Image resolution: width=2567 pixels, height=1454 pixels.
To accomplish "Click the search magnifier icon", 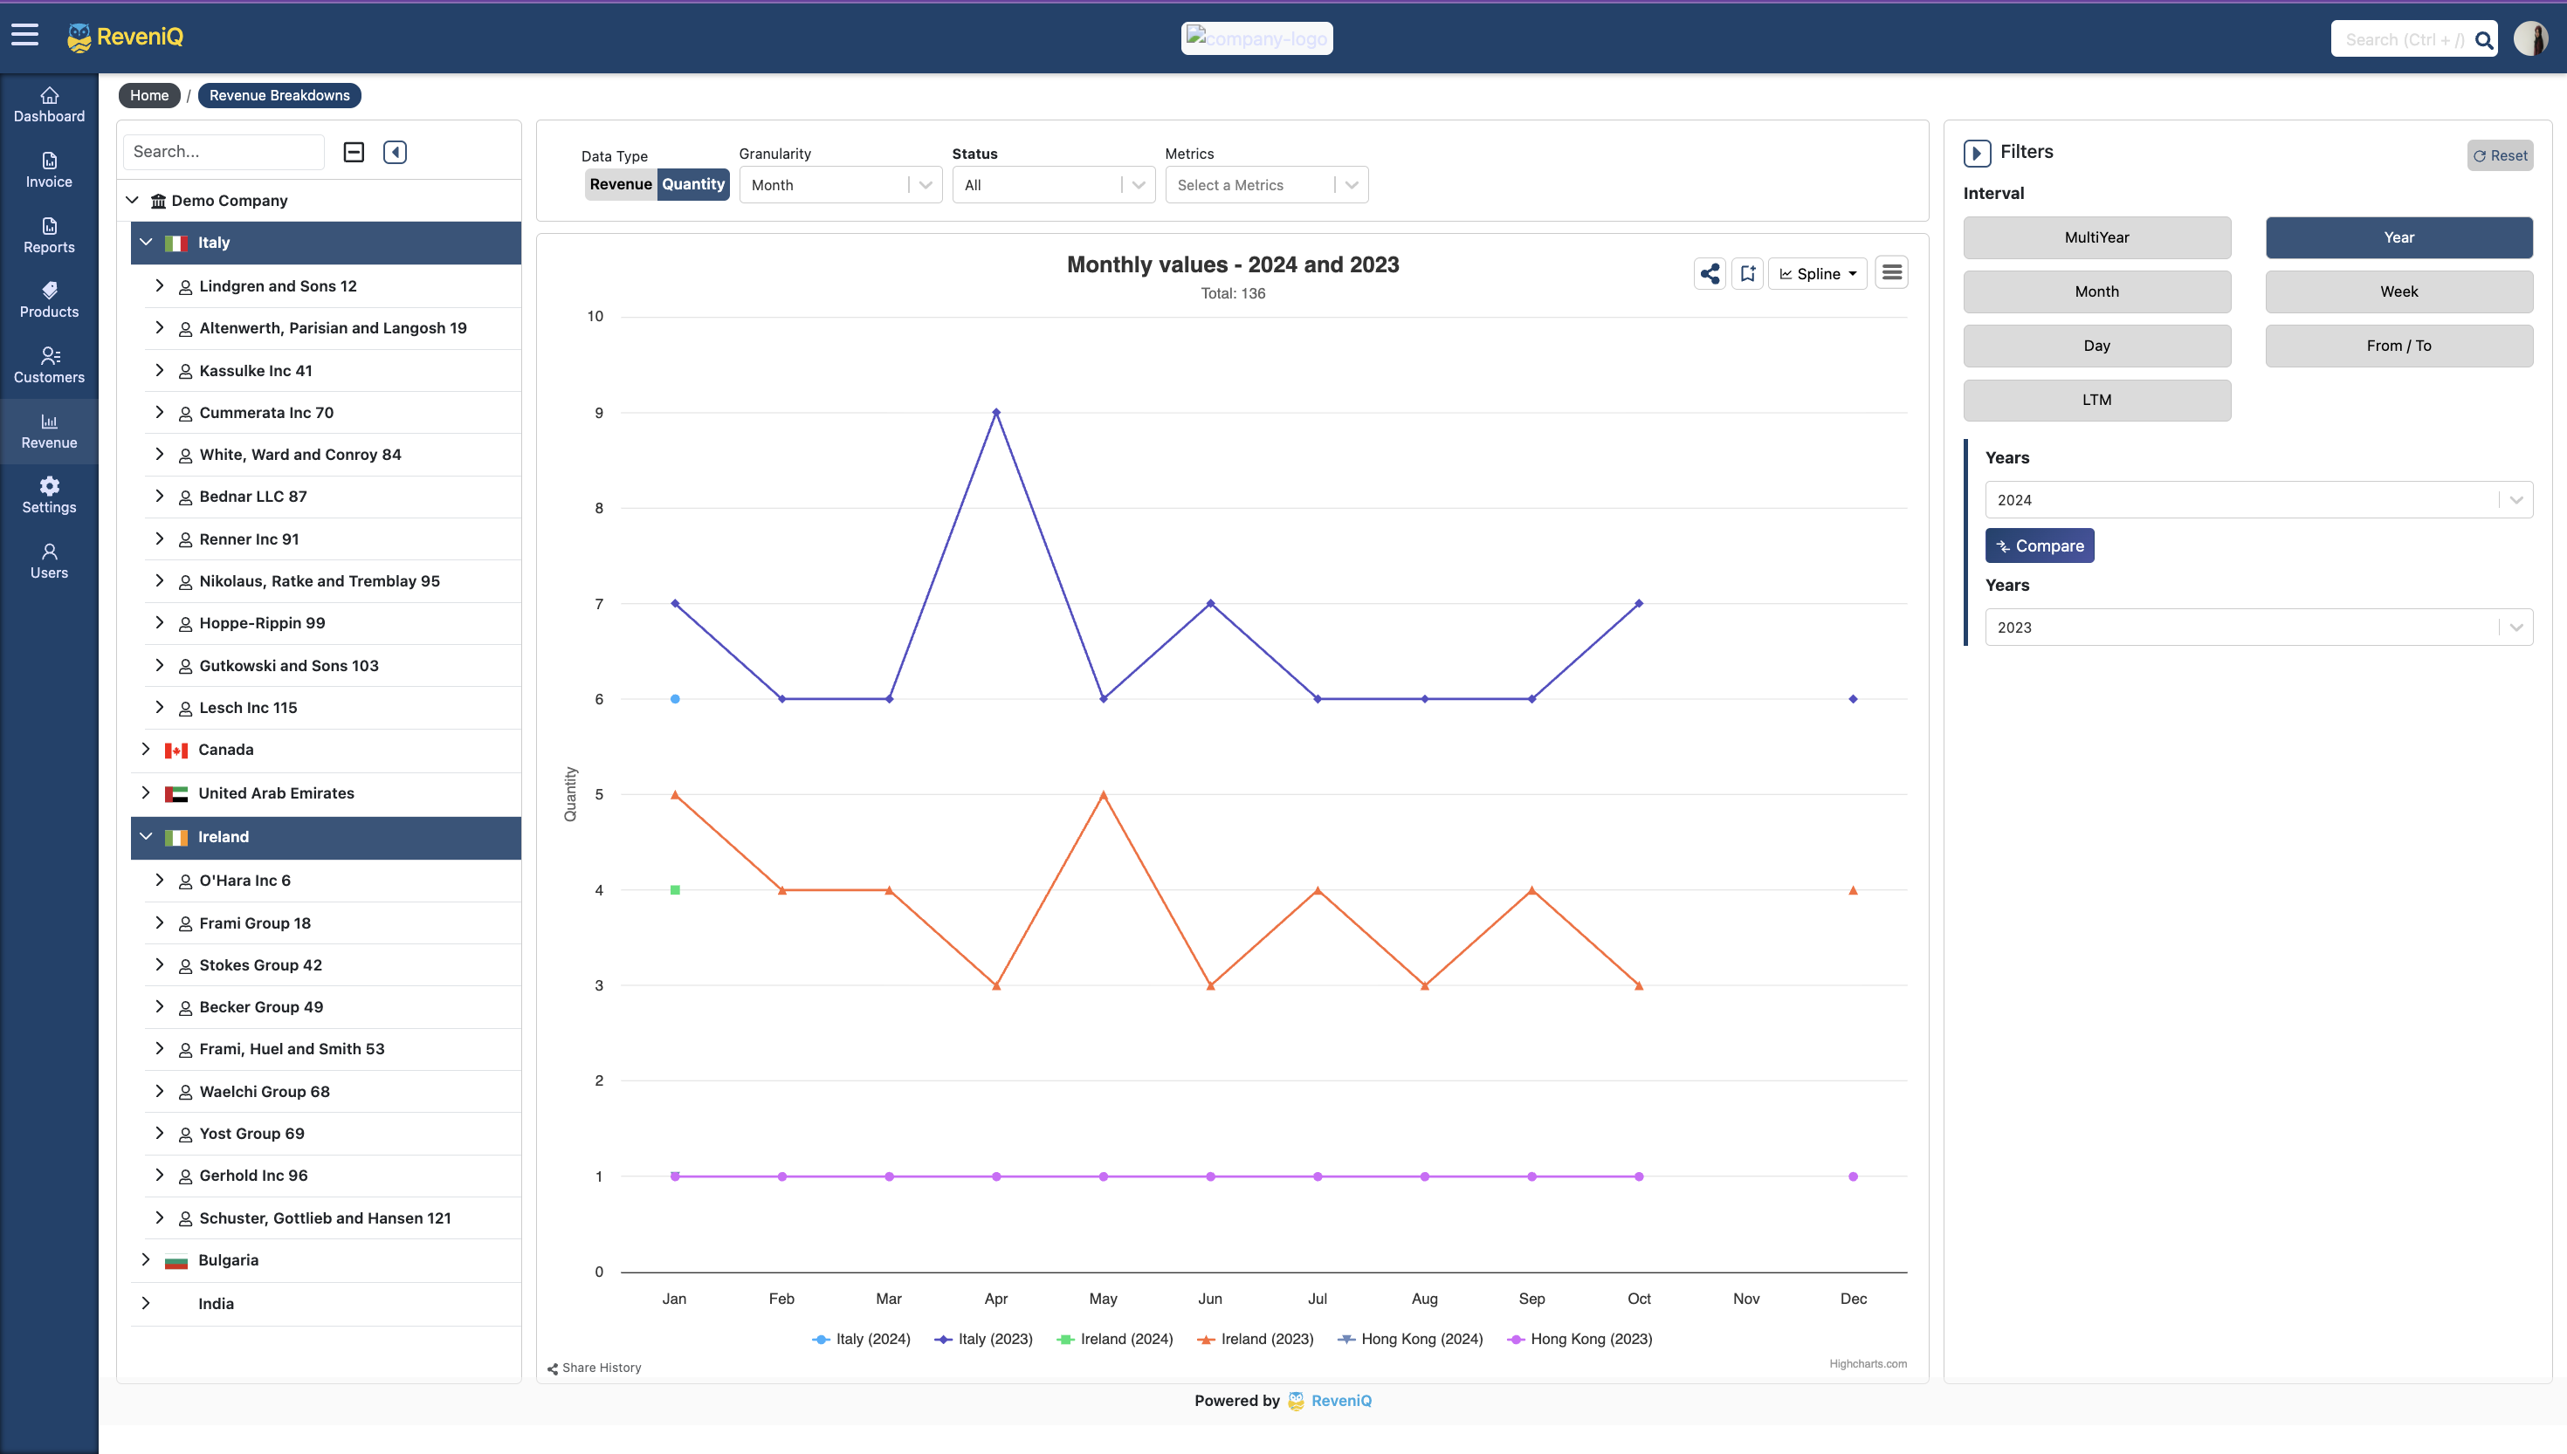I will pos(2483,40).
